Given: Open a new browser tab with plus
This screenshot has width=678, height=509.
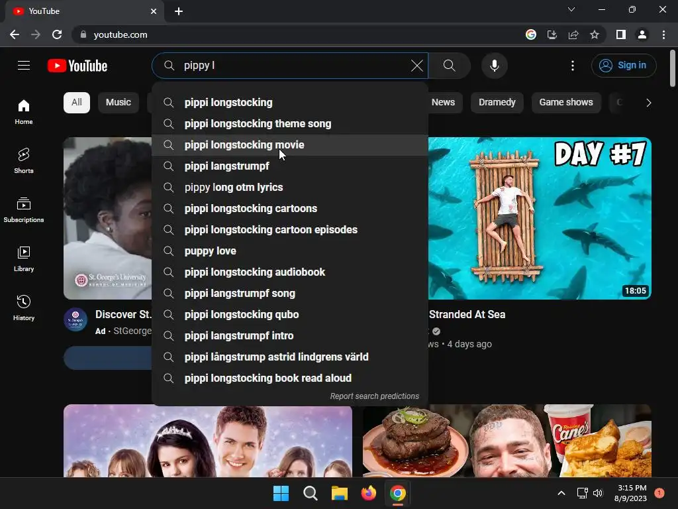Looking at the screenshot, I should [x=179, y=11].
